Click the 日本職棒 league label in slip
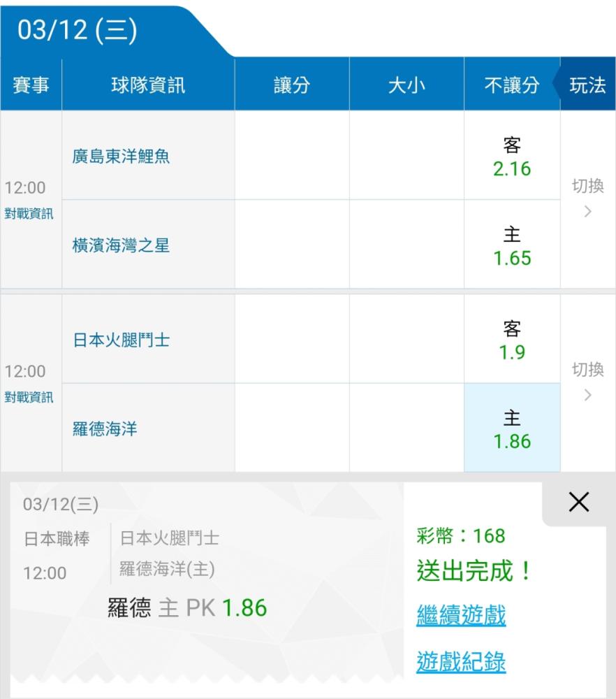Image resolution: width=616 pixels, height=699 pixels. point(57,538)
